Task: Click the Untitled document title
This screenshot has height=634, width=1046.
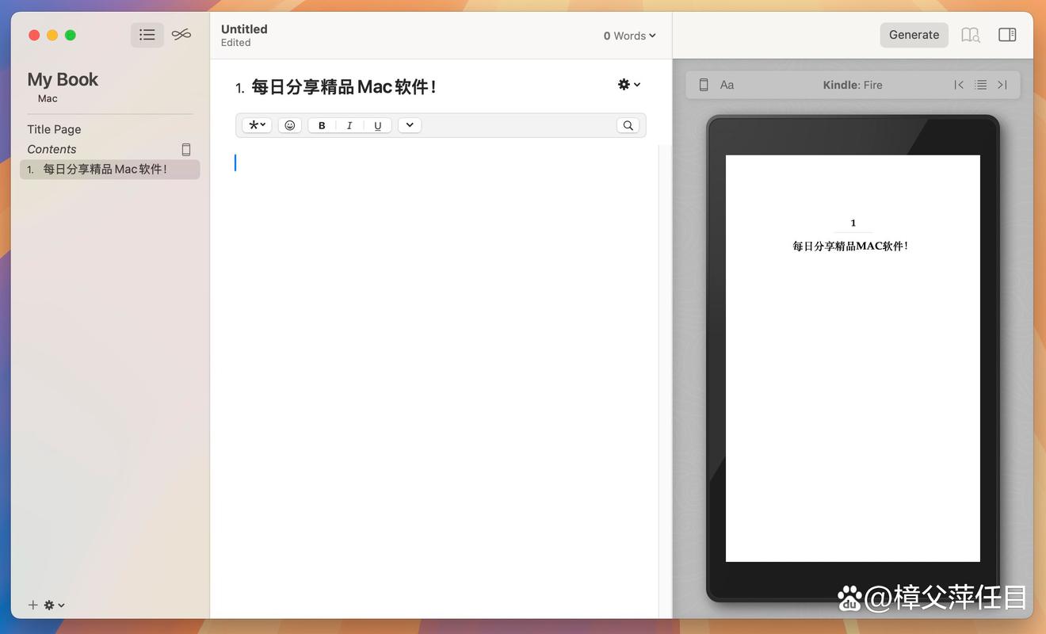Action: coord(244,29)
